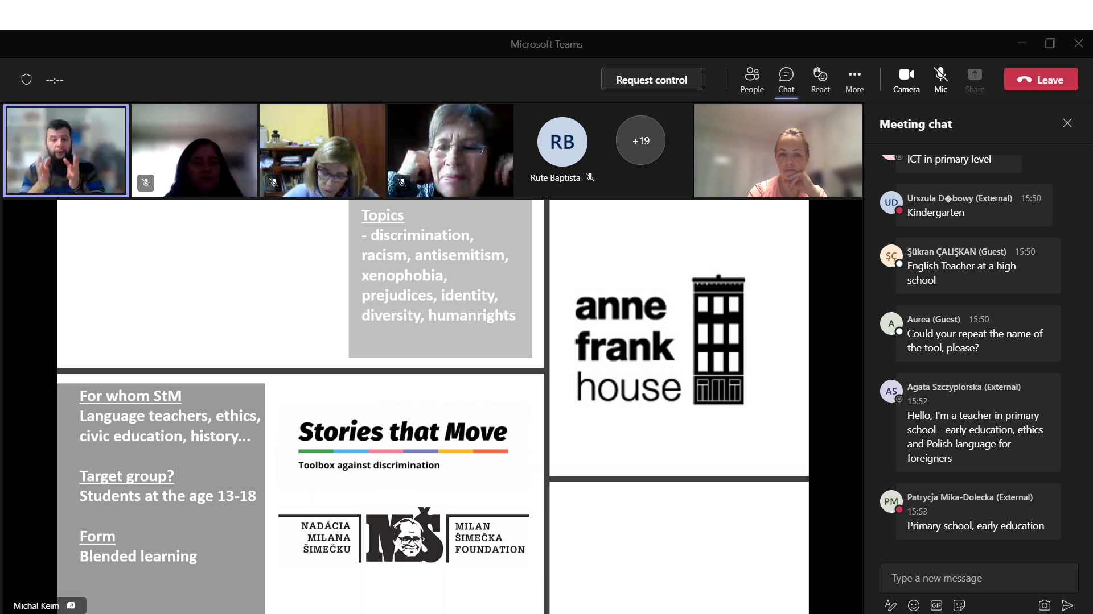Click the muted mic icon on fourth video
This screenshot has height=614, width=1093.
pos(402,182)
